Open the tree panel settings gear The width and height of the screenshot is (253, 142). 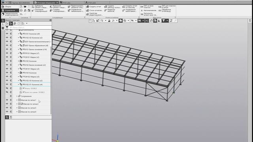pyautogui.click(x=50, y=20)
